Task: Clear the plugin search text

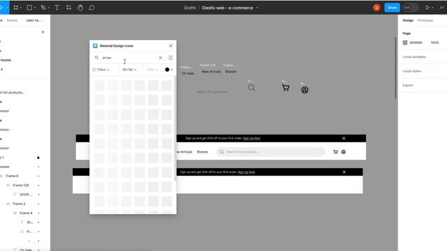Action: click(x=161, y=58)
